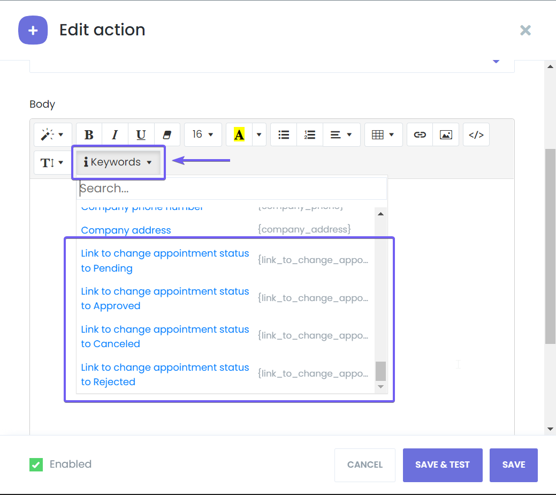This screenshot has height=495, width=556.
Task: Insert an image into the body
Action: tap(446, 134)
